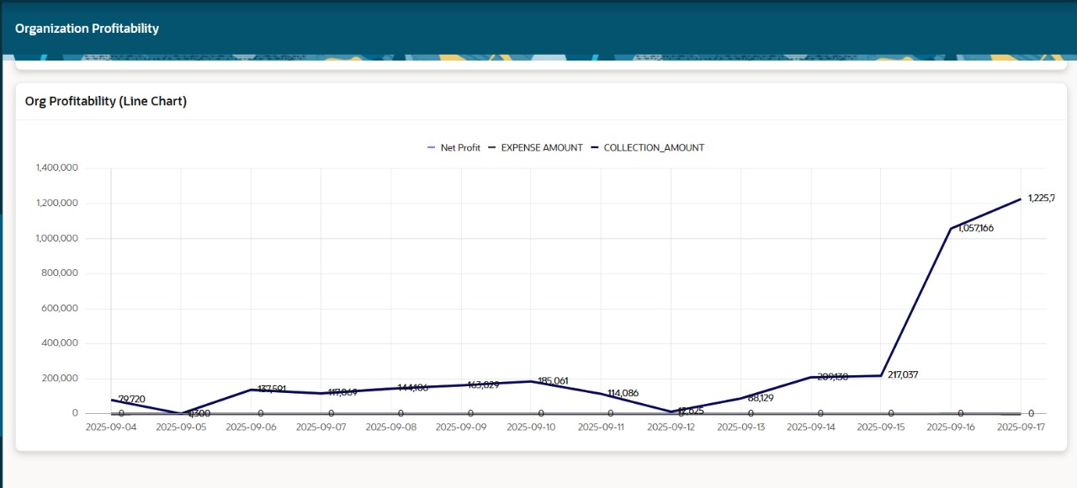Click the 1,400,000 y-axis label
The height and width of the screenshot is (488, 1077).
pos(56,168)
